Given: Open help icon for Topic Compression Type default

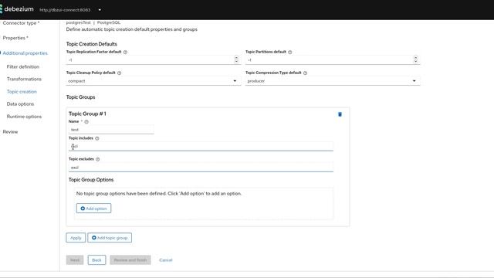Looking at the screenshot, I should point(305,73).
